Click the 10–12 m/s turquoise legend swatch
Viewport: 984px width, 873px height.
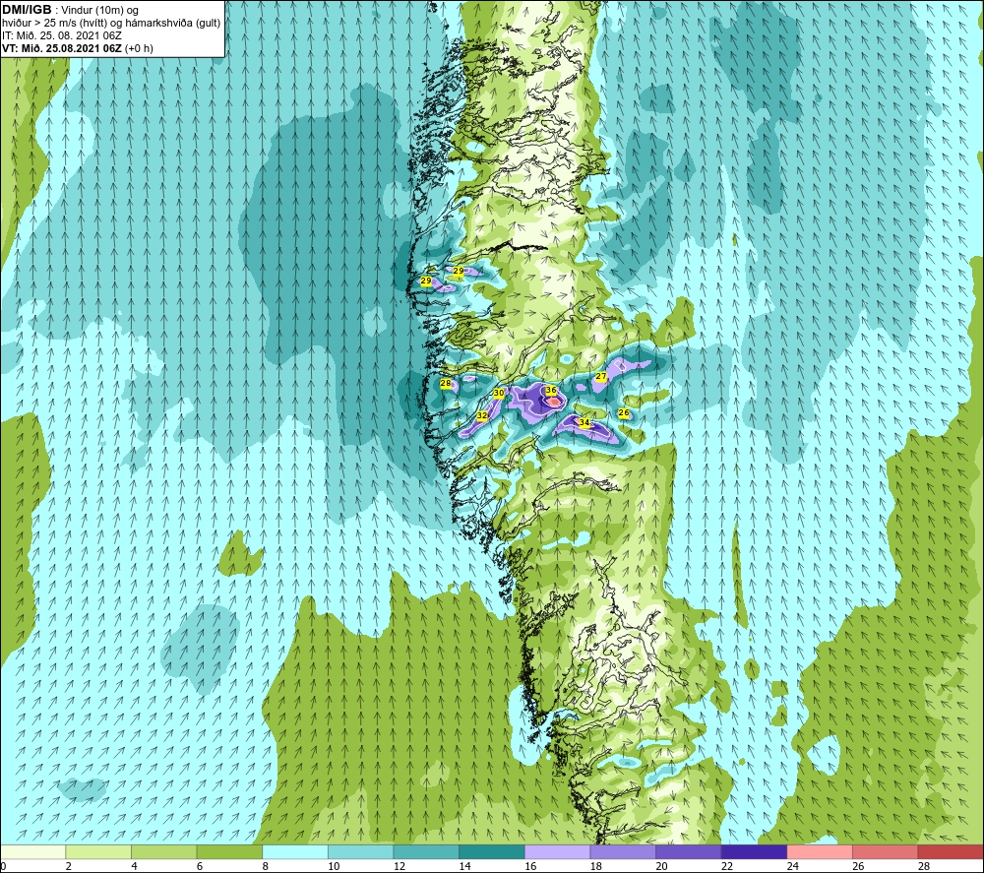point(361,852)
